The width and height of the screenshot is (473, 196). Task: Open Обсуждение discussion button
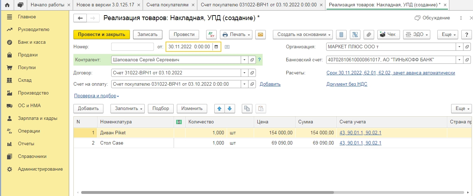[x=432, y=18]
